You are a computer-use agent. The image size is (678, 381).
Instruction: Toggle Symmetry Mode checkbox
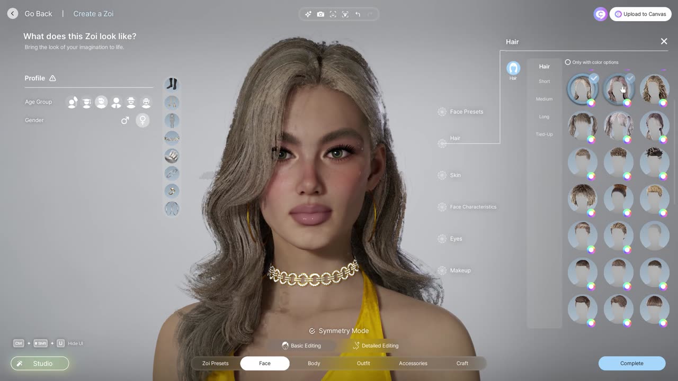(x=312, y=331)
